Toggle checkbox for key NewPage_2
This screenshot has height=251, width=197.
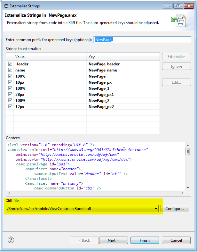coord(10,100)
